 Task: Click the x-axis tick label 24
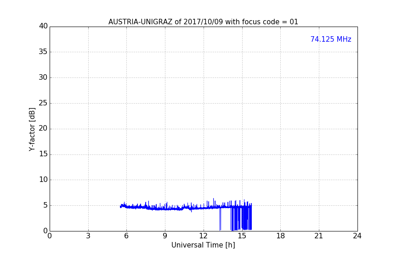point(357,236)
